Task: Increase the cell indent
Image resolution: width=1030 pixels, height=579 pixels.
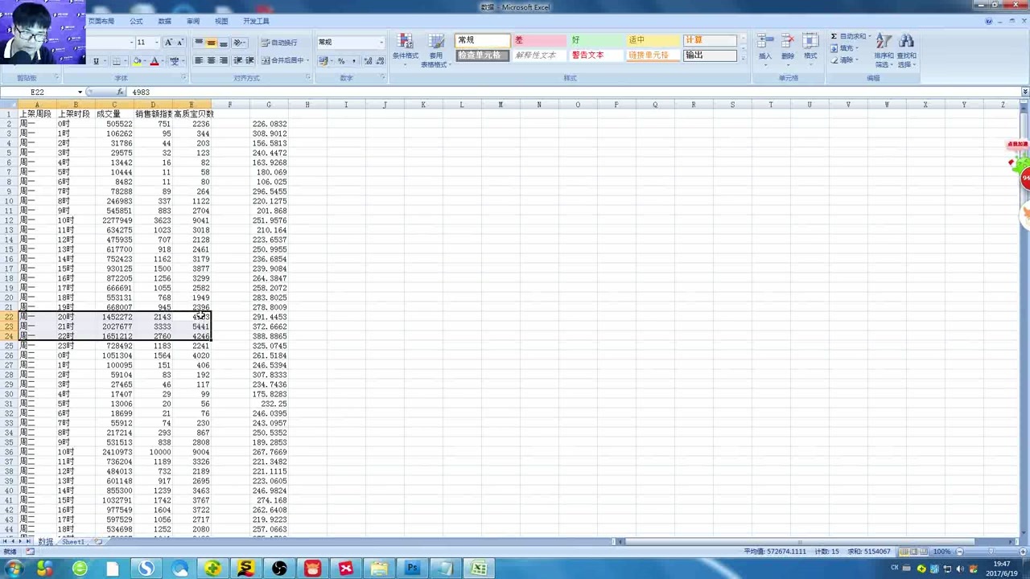Action: tap(249, 61)
